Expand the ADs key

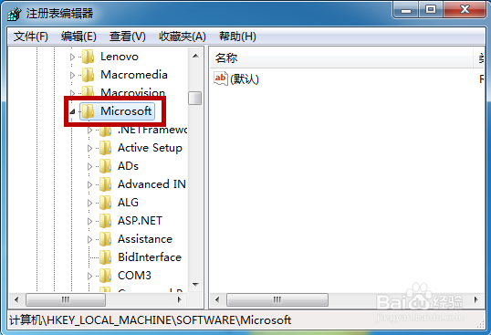[x=89, y=166]
